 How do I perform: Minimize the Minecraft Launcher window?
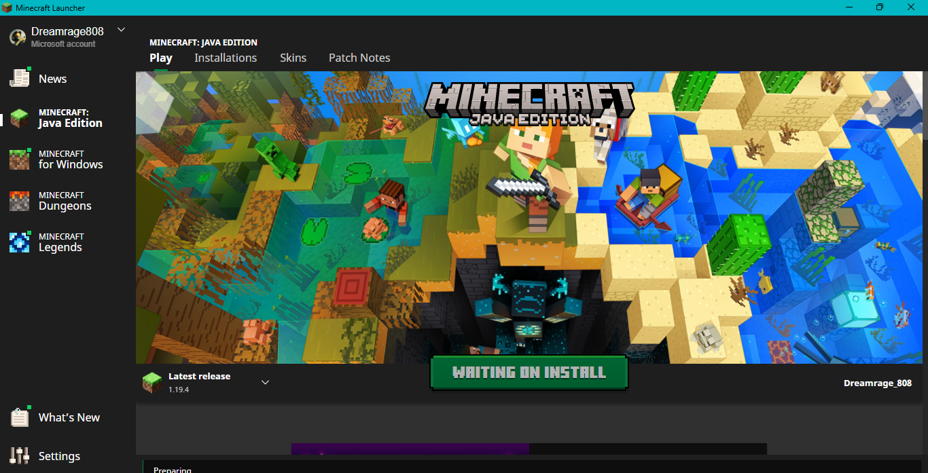849,7
